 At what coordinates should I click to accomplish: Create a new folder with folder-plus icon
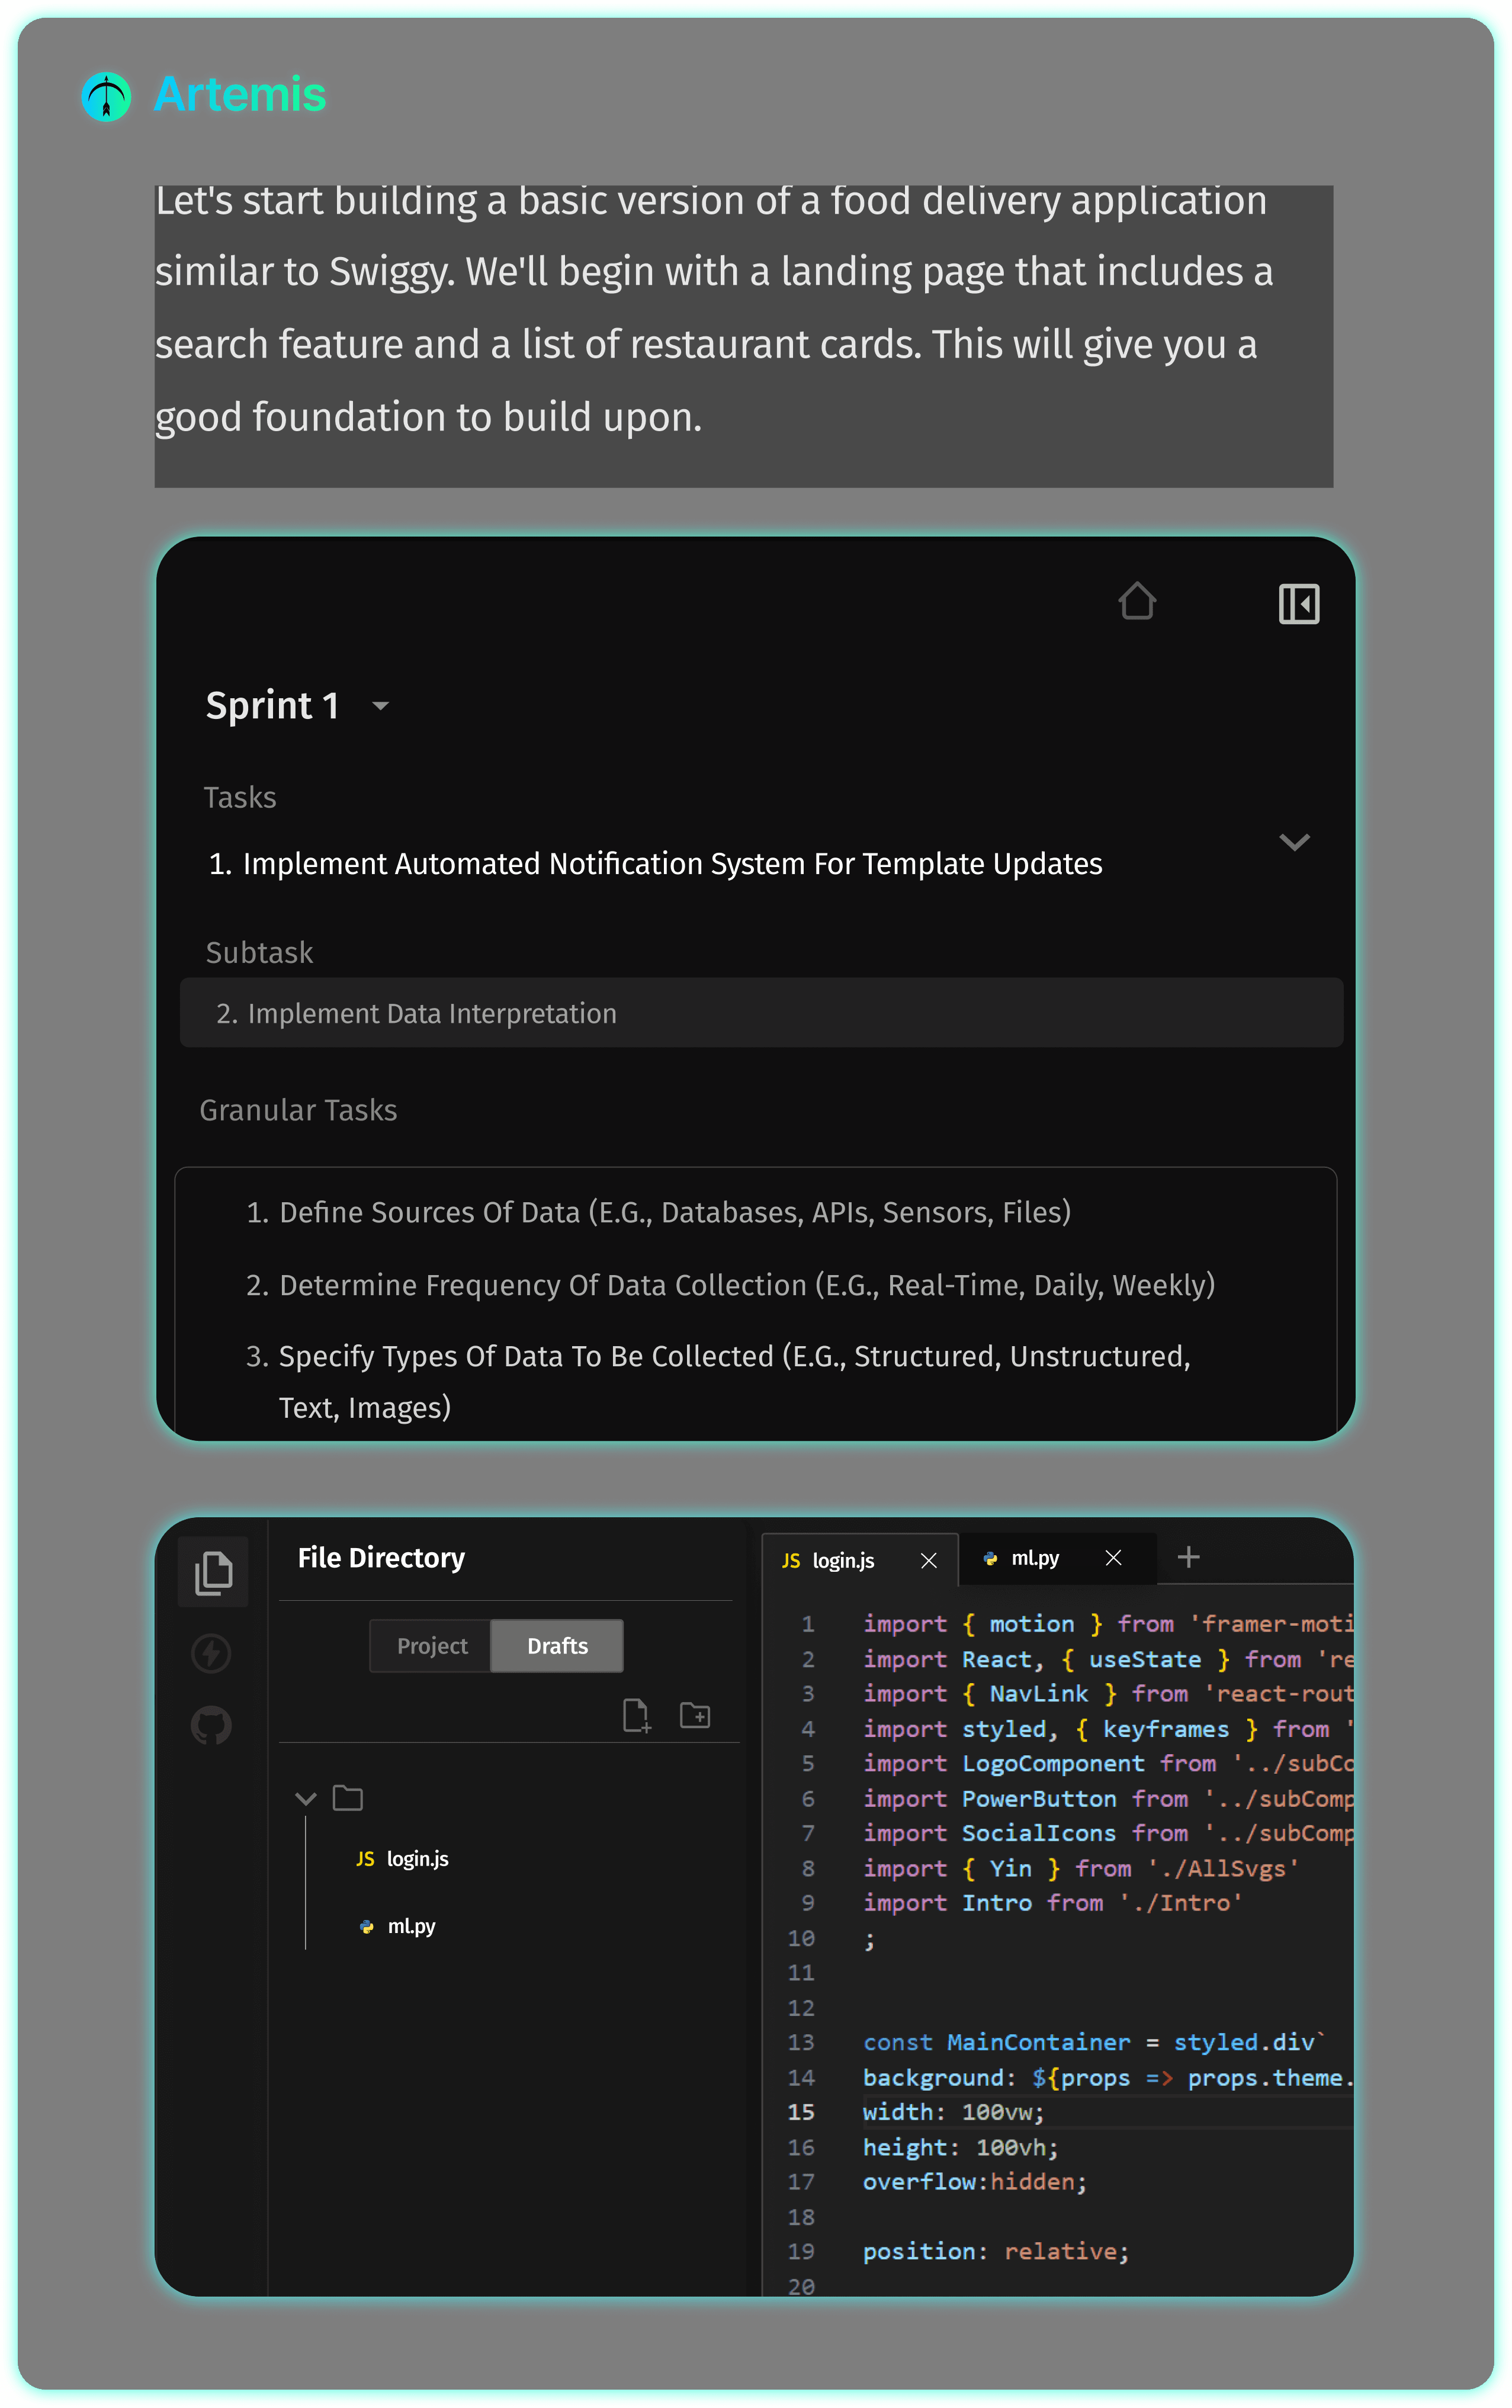click(x=695, y=1715)
